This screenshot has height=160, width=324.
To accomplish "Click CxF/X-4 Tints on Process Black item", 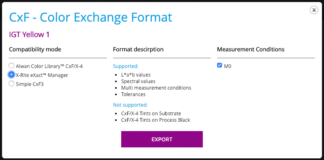I will tap(155, 120).
